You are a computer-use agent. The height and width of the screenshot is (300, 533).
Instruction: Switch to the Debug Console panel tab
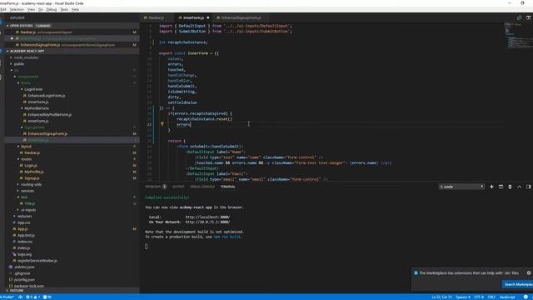pos(202,187)
